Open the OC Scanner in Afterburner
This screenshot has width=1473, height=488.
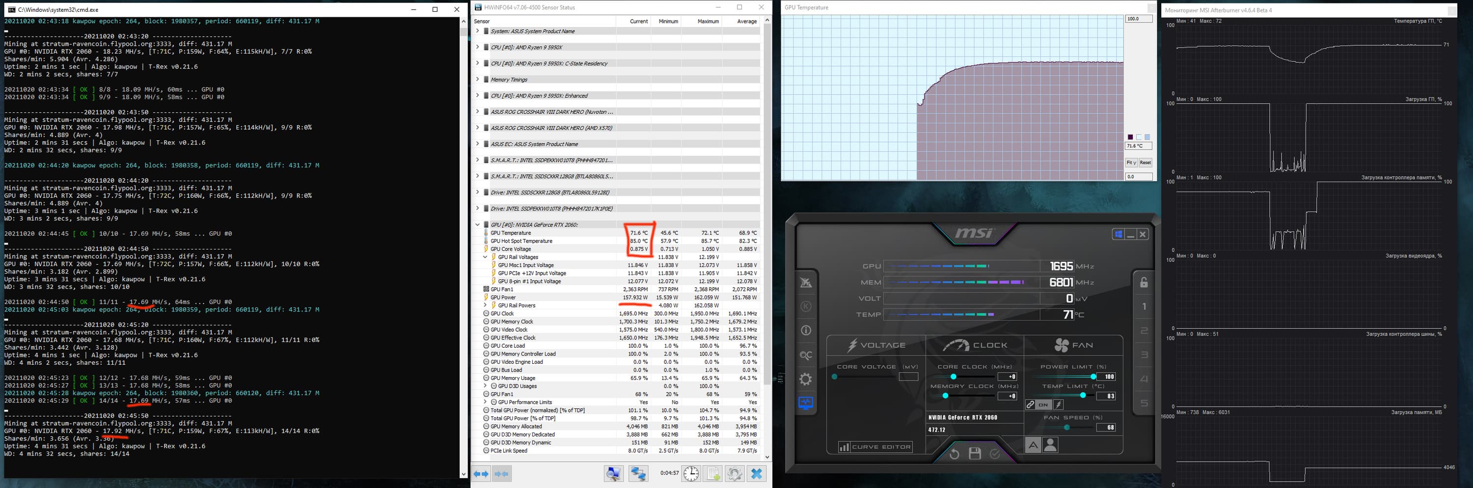point(806,355)
